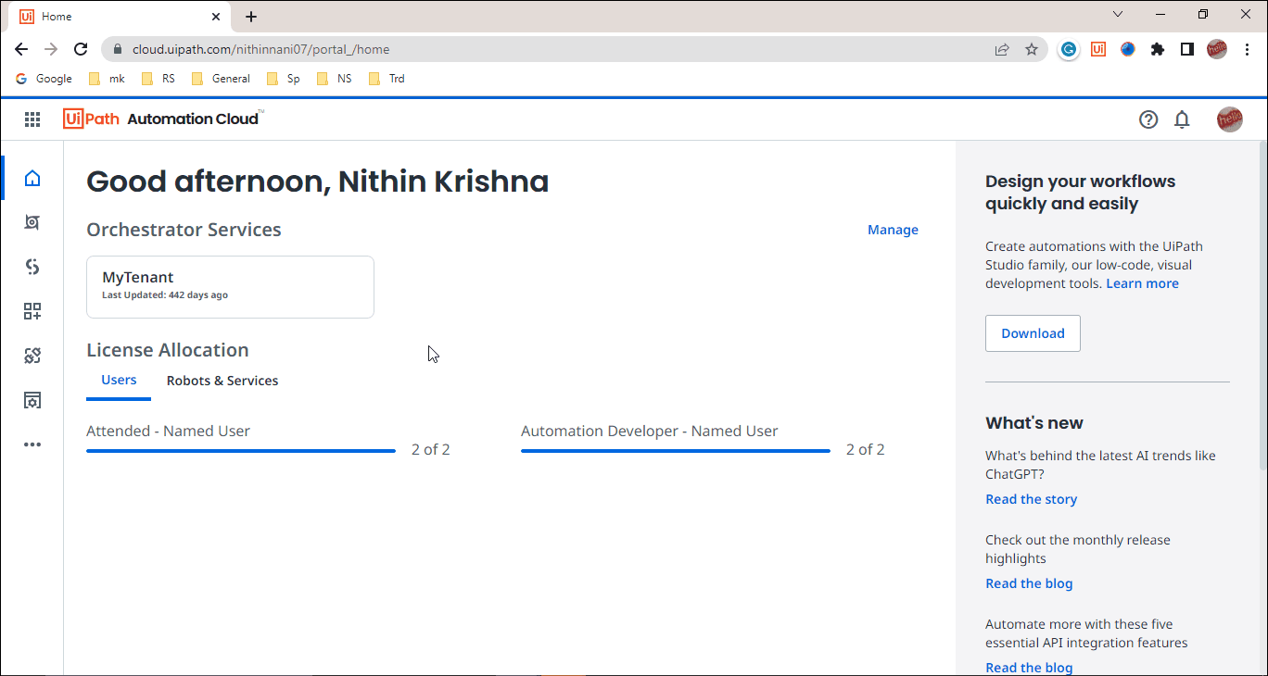Open a new browser tab
This screenshot has width=1268, height=676.
pos(251,17)
